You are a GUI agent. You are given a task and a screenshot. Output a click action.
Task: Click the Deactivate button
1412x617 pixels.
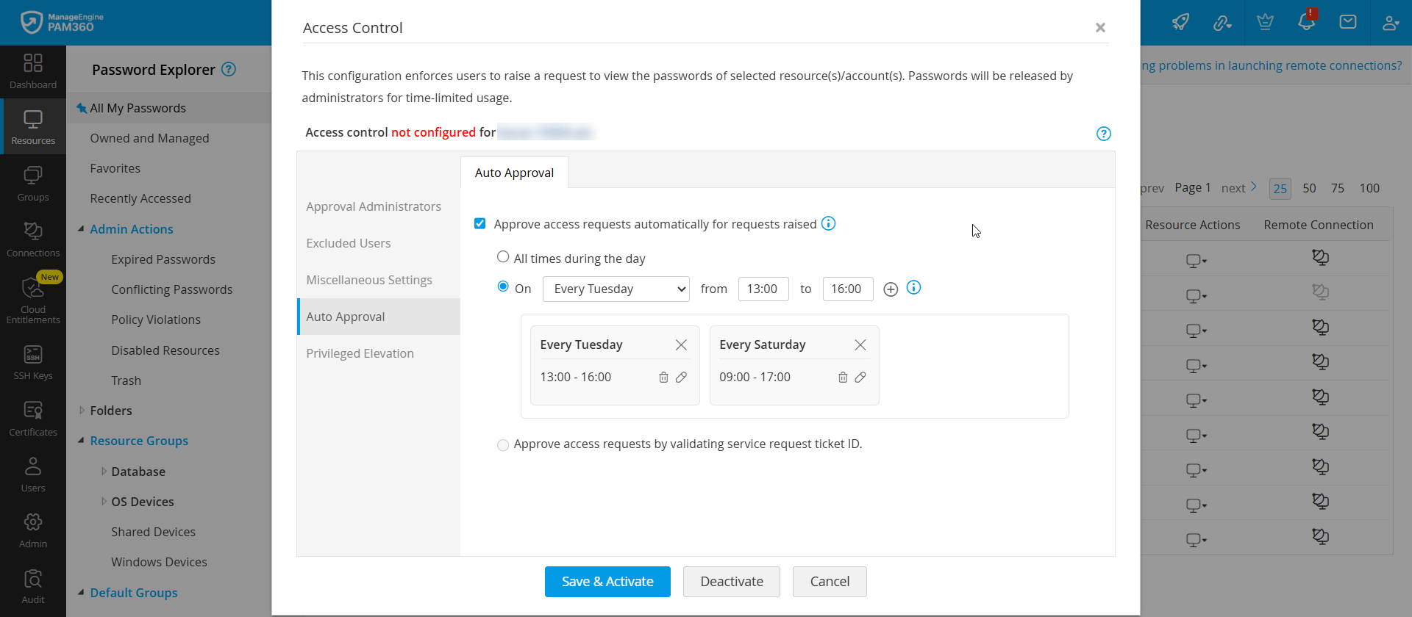(731, 582)
